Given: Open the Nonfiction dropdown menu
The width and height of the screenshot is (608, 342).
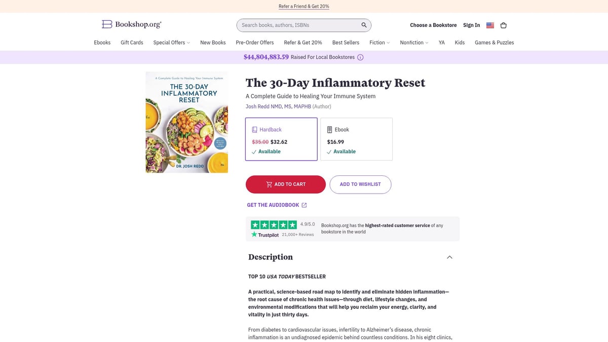Looking at the screenshot, I should tap(414, 43).
